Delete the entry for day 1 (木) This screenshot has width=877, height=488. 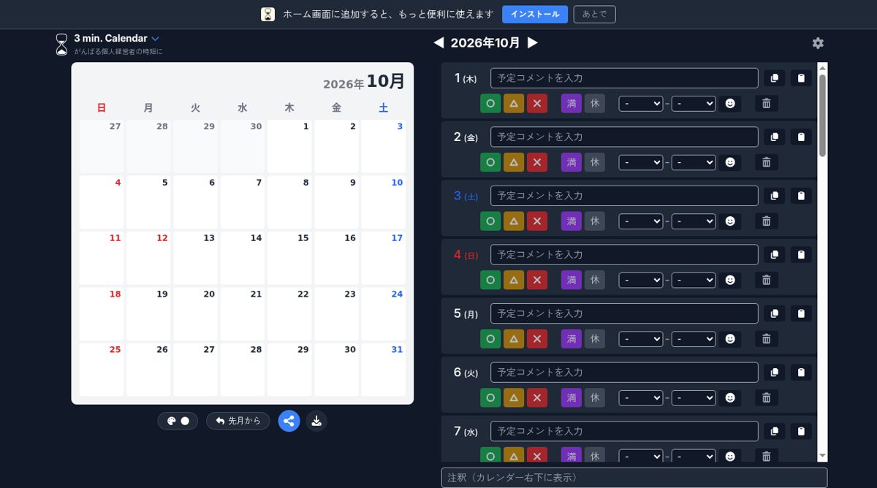tap(766, 104)
